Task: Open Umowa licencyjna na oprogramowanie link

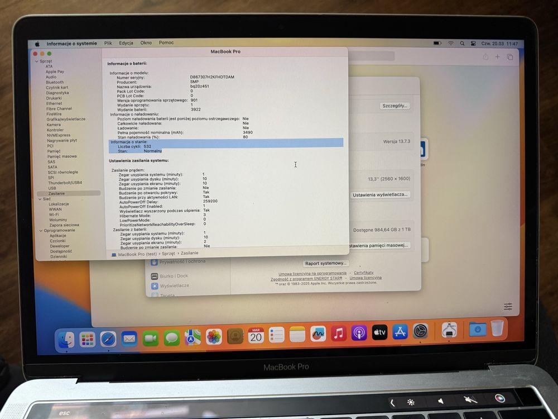Action: (312, 274)
